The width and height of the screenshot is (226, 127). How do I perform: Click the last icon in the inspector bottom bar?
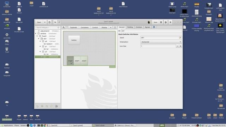(x=56, y=106)
